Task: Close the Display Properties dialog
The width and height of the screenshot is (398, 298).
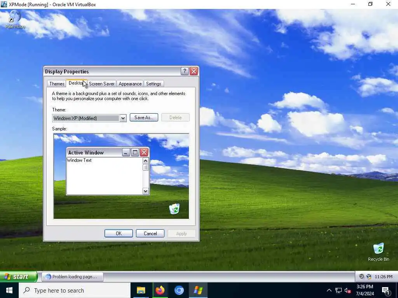Action: click(x=194, y=71)
